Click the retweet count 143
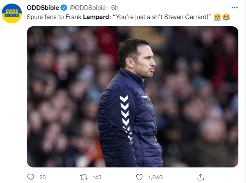Screen dimensions: 246x183 (x=97, y=177)
